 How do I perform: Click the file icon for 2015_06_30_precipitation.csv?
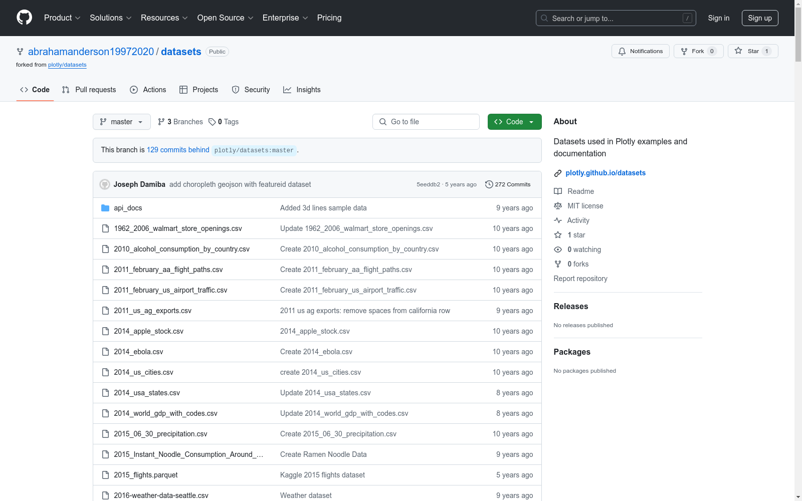click(x=105, y=434)
